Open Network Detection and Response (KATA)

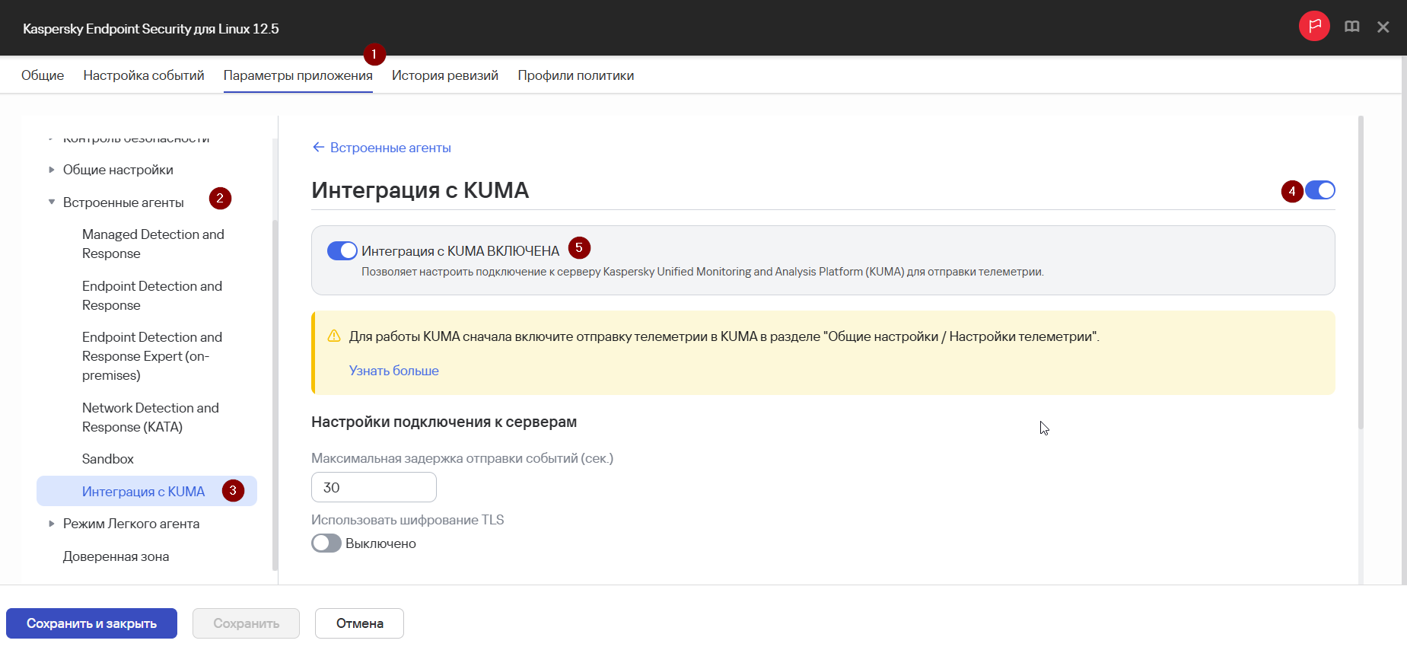pyautogui.click(x=151, y=417)
